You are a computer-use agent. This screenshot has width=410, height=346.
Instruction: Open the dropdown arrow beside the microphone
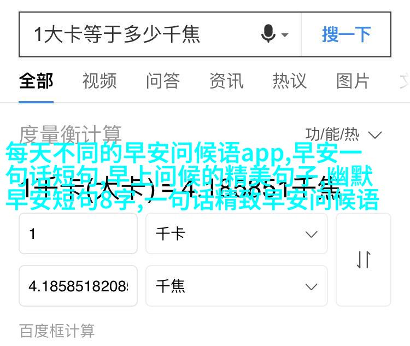(x=285, y=34)
